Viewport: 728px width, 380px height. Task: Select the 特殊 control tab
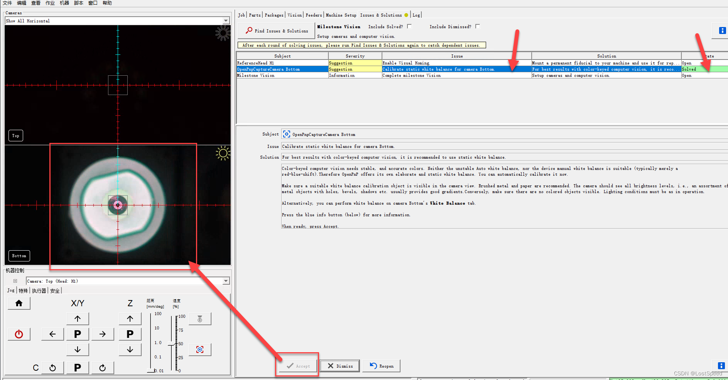click(24, 291)
